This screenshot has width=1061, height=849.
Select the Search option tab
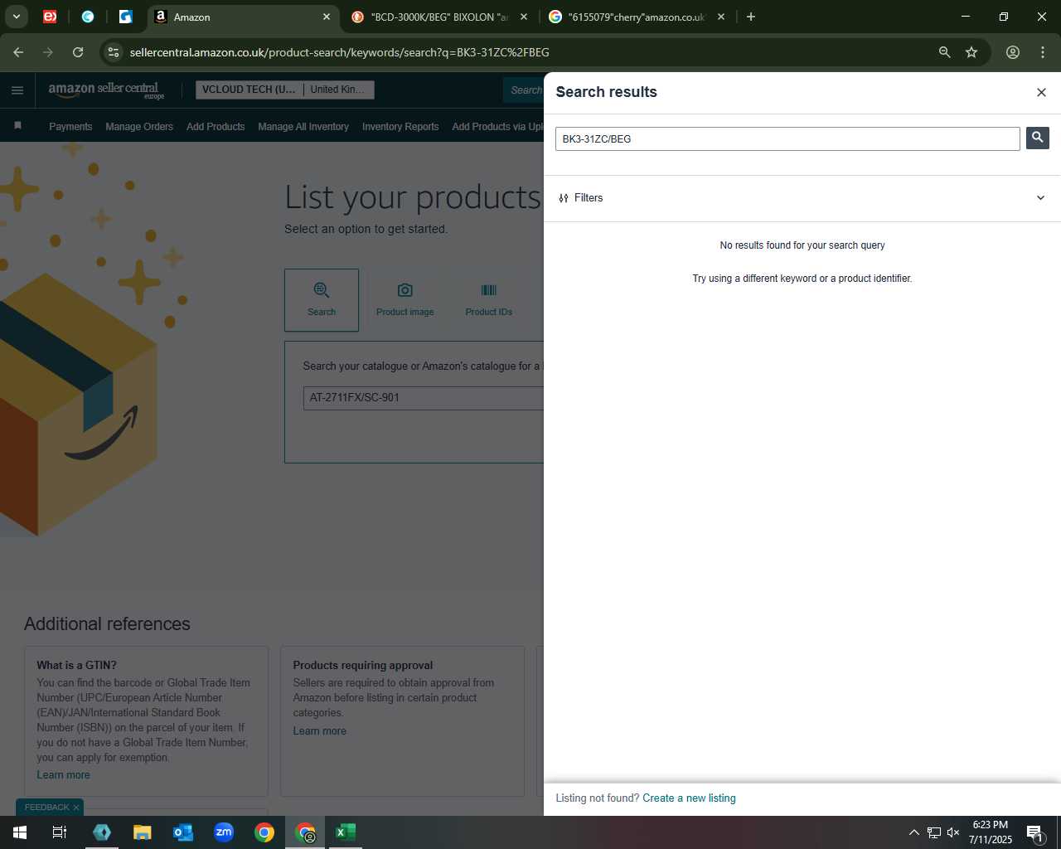(322, 300)
